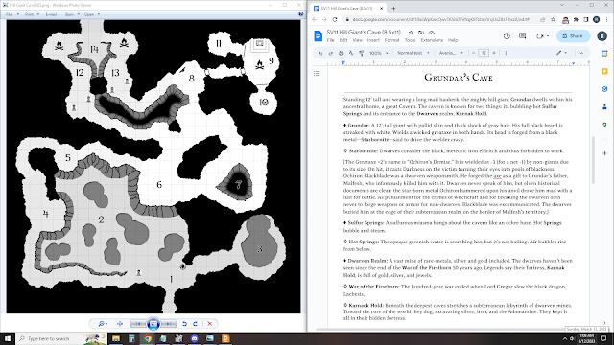Hide the Docs menus with collapse arrow
Viewport: 614px width, 345px height.
(581, 53)
